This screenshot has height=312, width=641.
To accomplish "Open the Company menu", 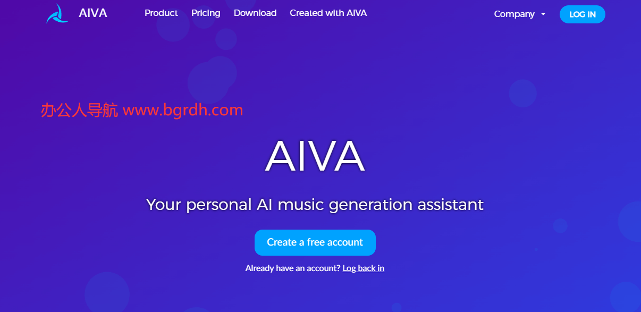I will [514, 14].
